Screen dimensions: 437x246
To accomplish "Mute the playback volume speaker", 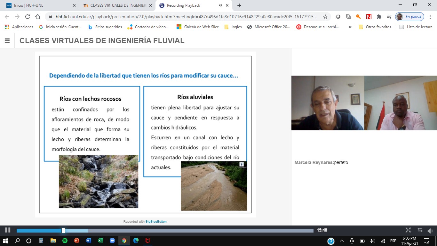I will tap(430, 230).
